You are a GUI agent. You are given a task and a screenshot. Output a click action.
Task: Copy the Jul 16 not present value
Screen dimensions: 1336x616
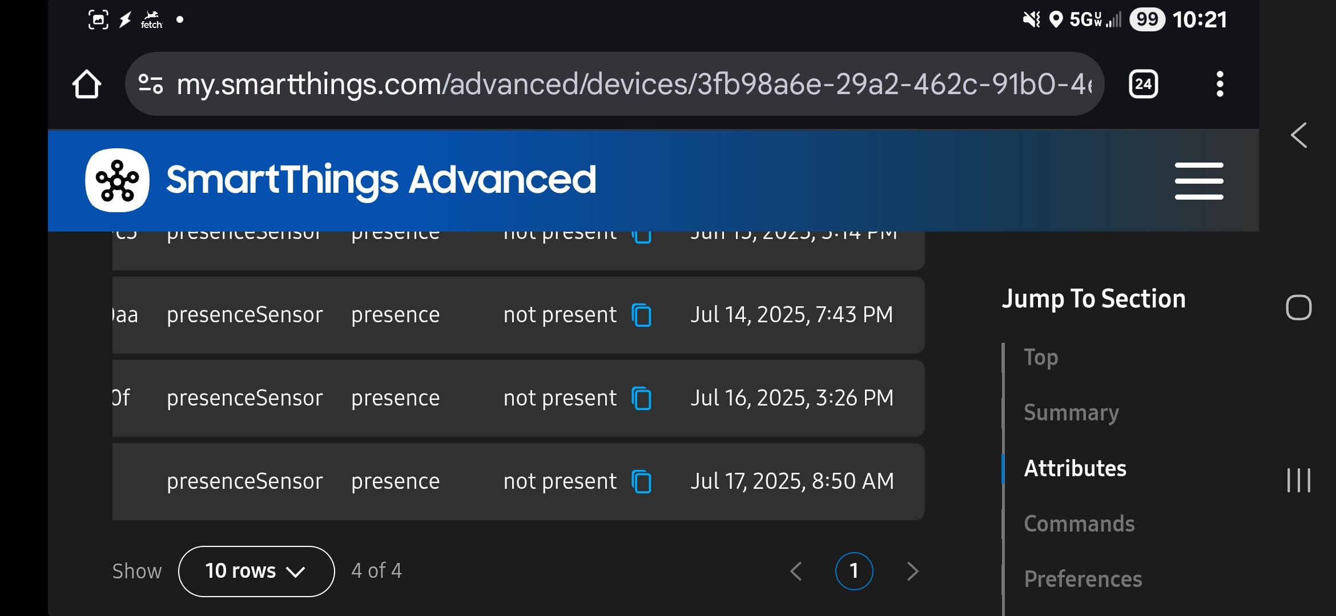(642, 398)
